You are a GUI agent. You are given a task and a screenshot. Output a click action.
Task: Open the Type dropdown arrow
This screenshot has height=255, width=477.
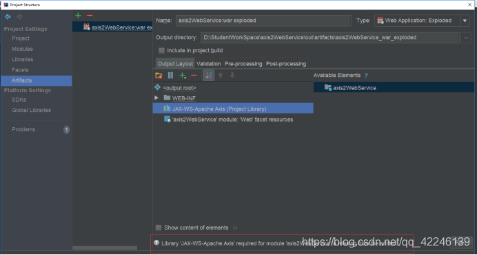465,21
